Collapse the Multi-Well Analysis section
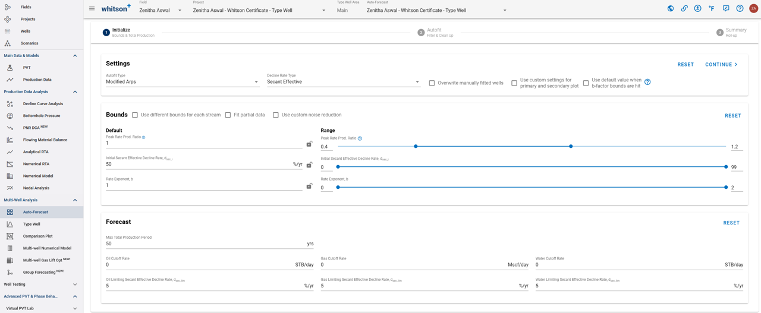 [x=75, y=200]
